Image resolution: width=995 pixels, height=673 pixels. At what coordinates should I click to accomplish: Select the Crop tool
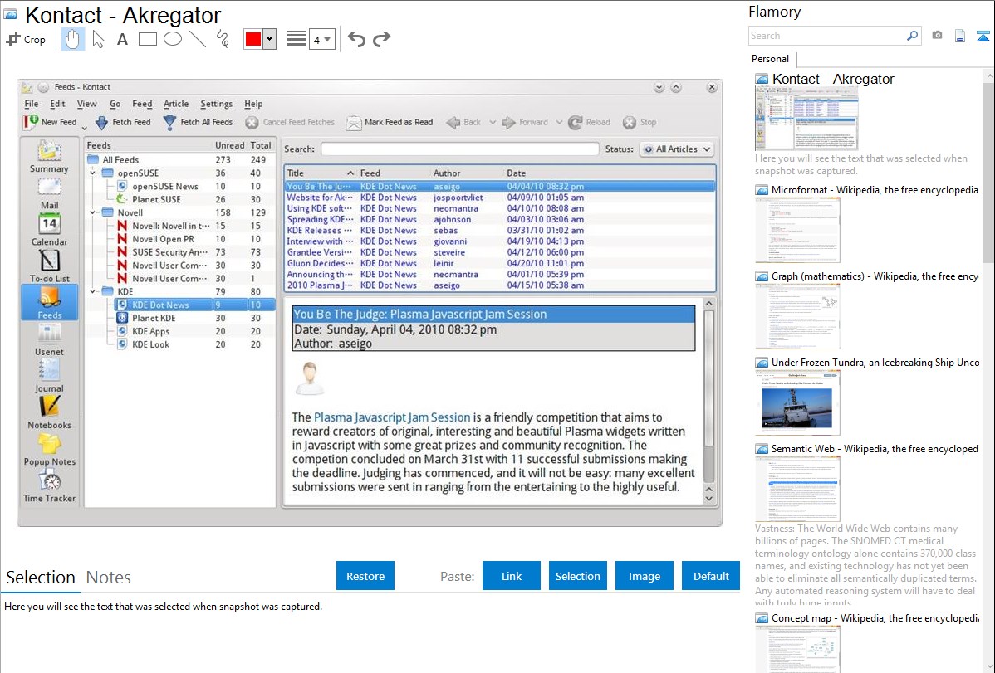[26, 39]
